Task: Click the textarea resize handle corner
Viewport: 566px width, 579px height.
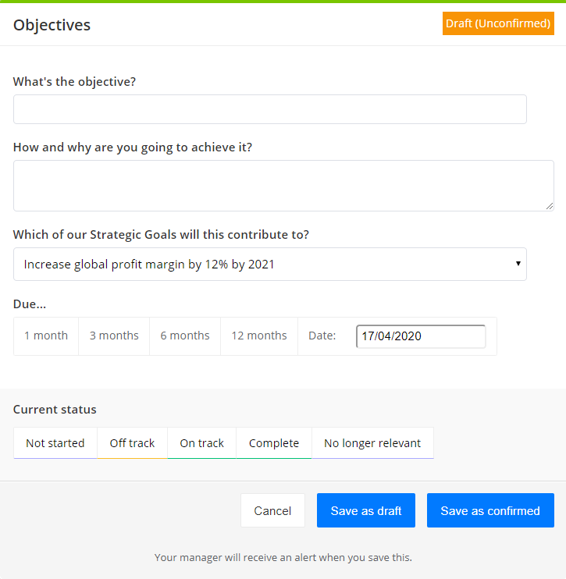Action: pyautogui.click(x=550, y=207)
